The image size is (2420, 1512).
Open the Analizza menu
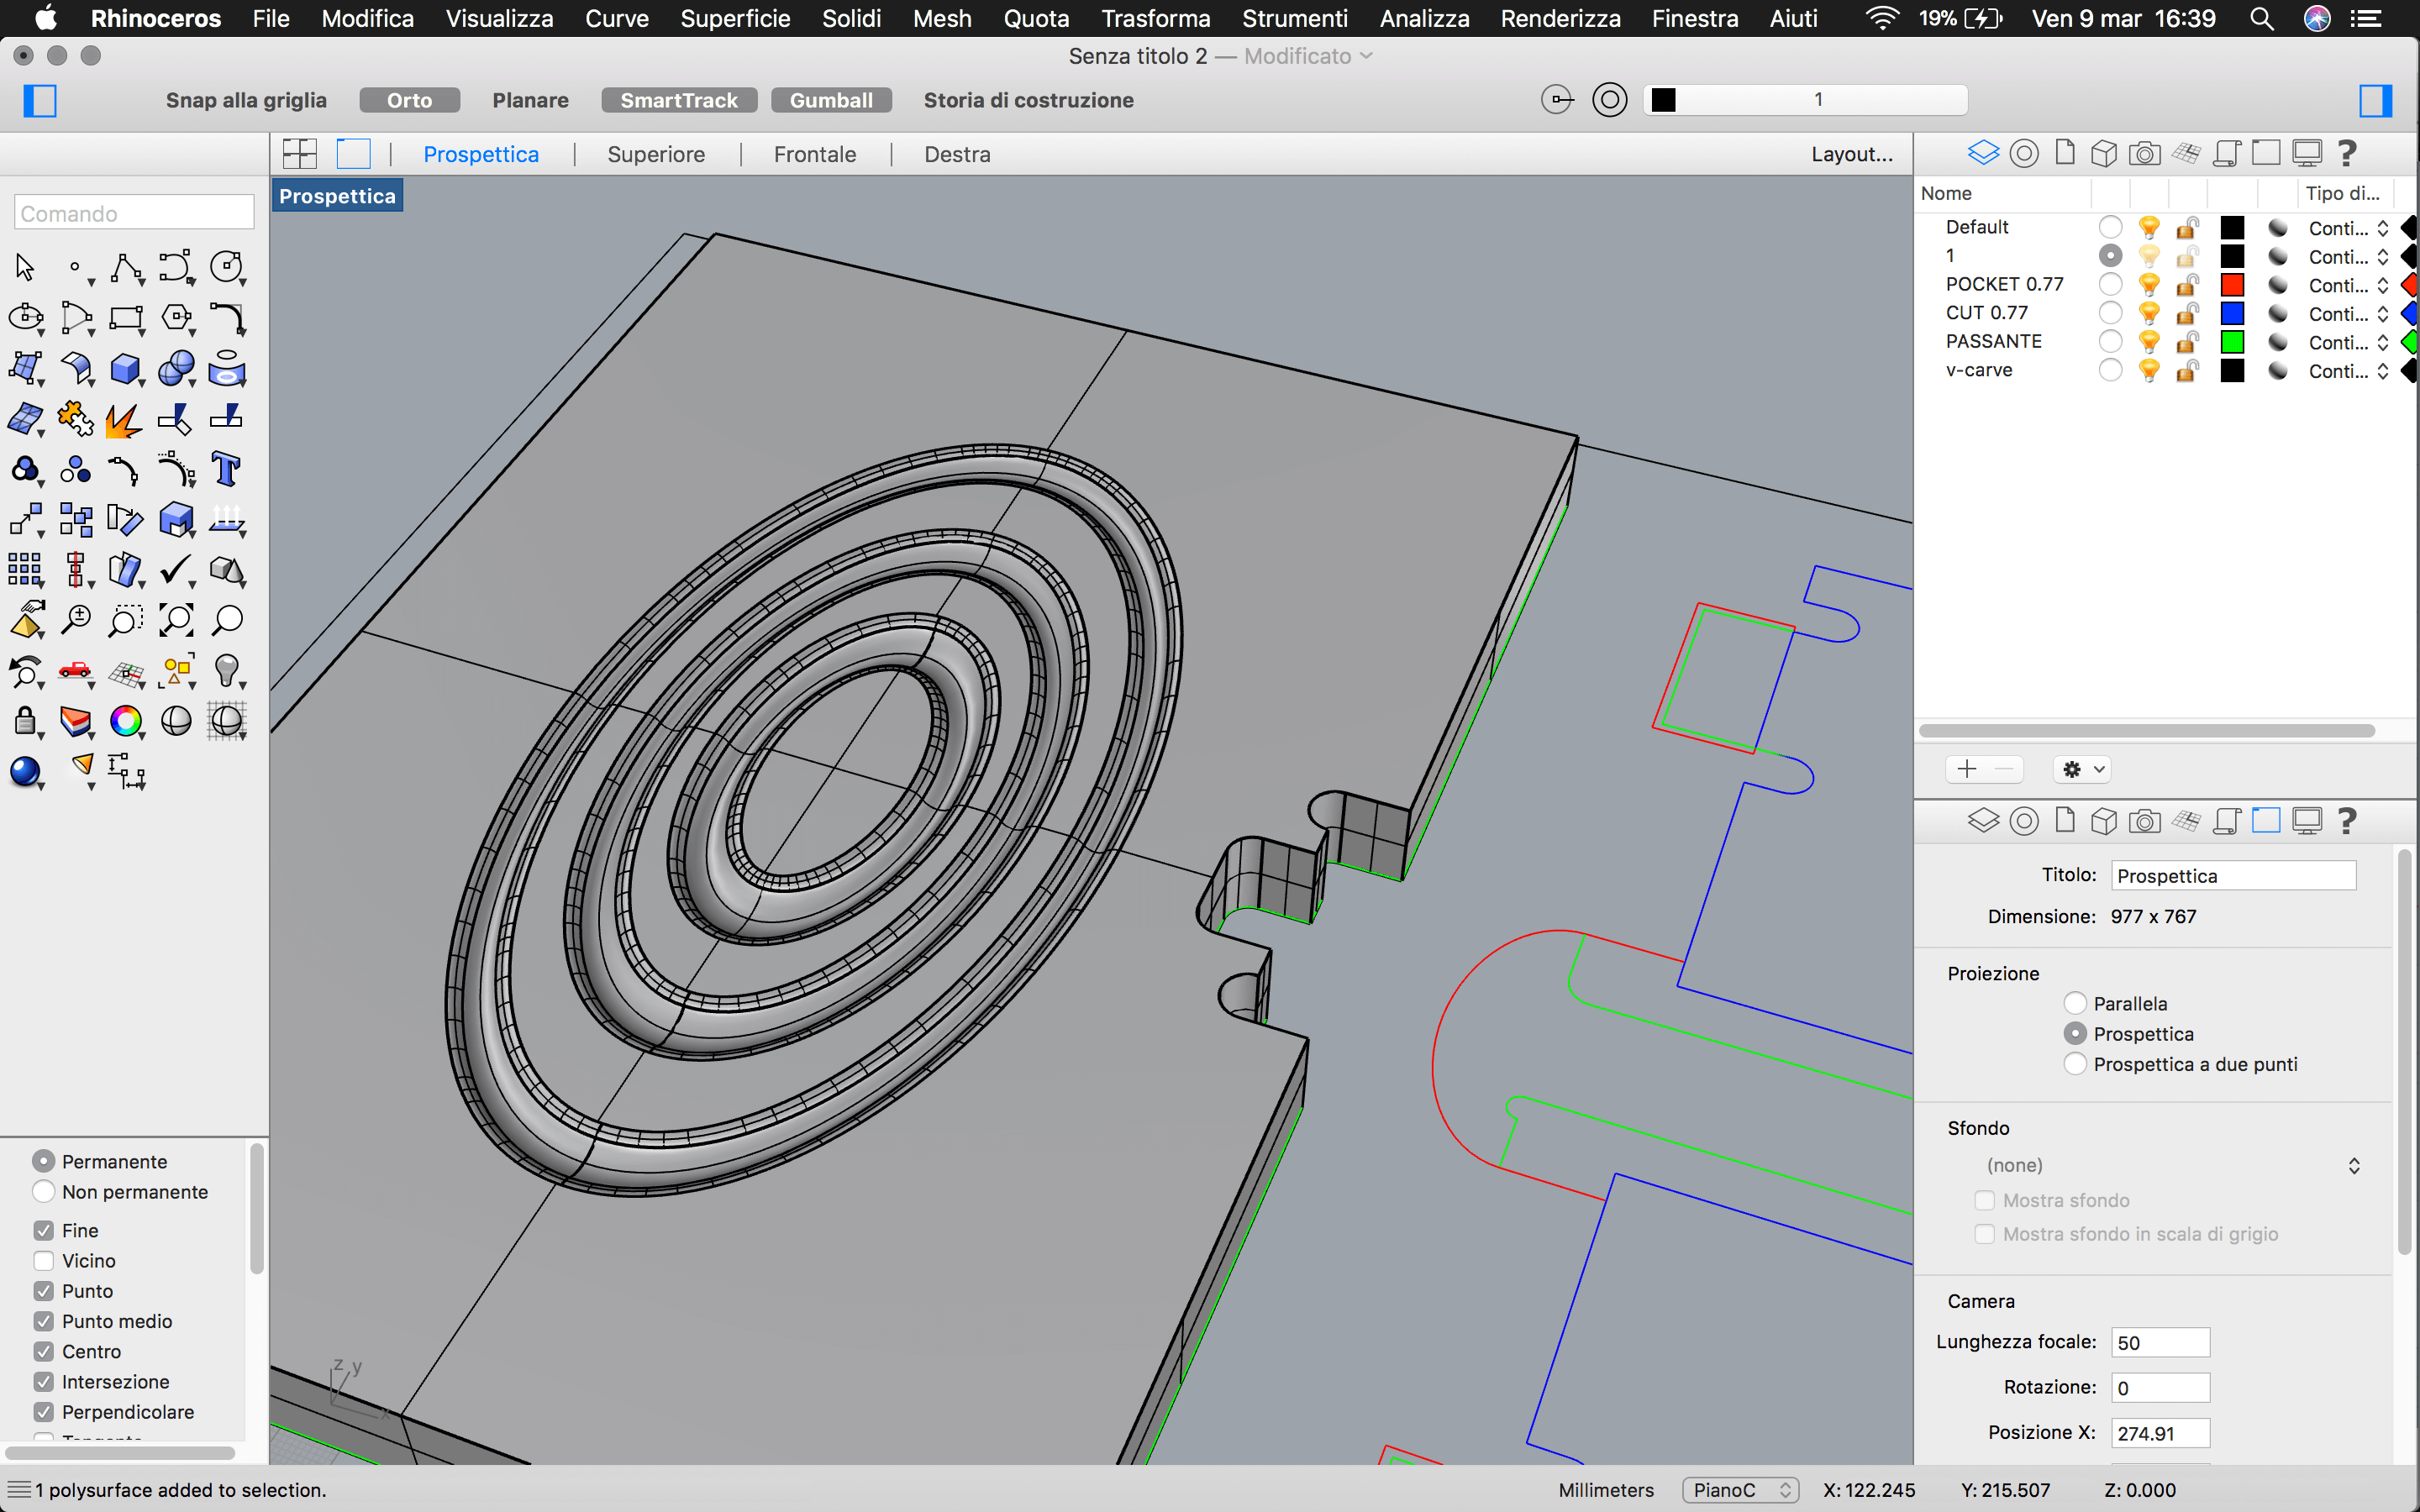coord(1424,18)
